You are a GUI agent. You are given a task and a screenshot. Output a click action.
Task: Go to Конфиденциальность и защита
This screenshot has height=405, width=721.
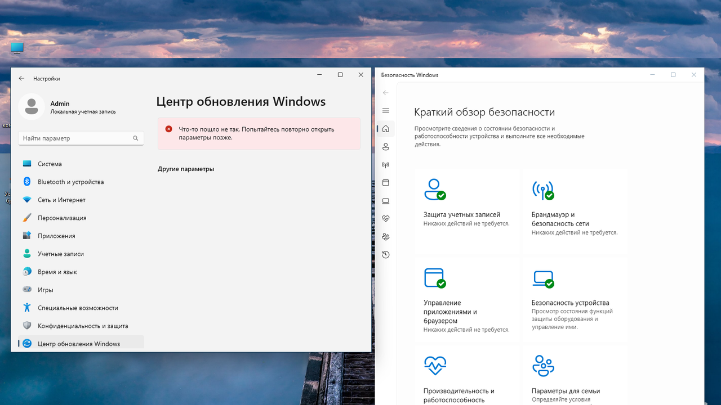point(81,326)
